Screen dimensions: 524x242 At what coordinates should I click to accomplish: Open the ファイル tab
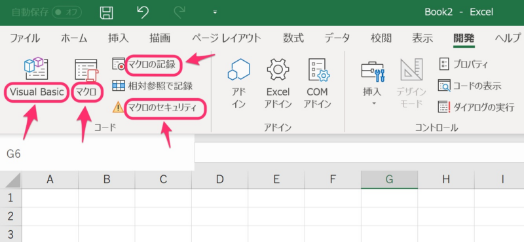pos(25,38)
